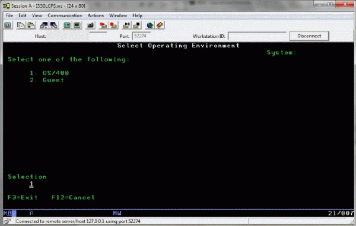The width and height of the screenshot is (356, 226).
Task: Click the Workstation ID input field
Action: click(257, 36)
